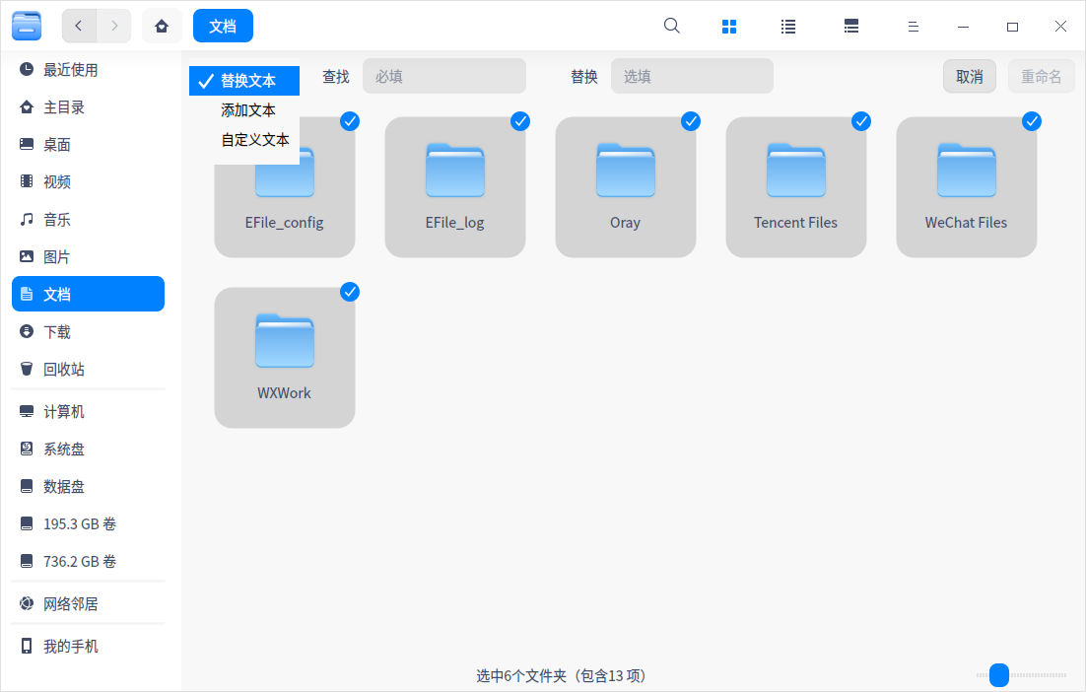Click the 文档 breadcrumb button

coord(223,26)
